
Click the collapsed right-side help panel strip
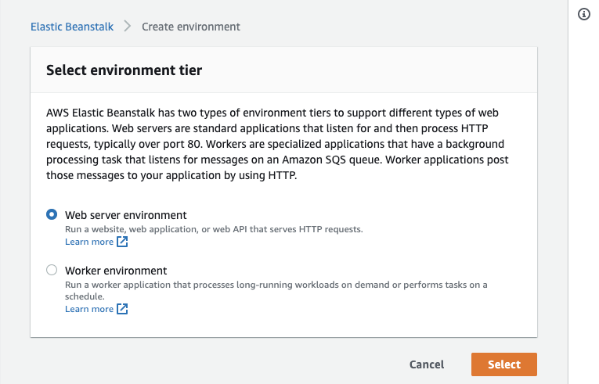[x=583, y=196]
